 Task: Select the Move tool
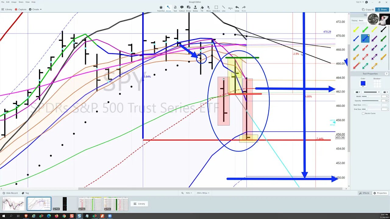209,8
